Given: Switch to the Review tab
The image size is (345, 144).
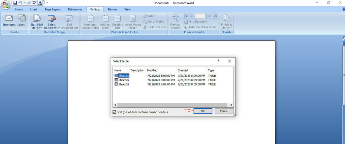Looking at the screenshot, I should (x=113, y=9).
